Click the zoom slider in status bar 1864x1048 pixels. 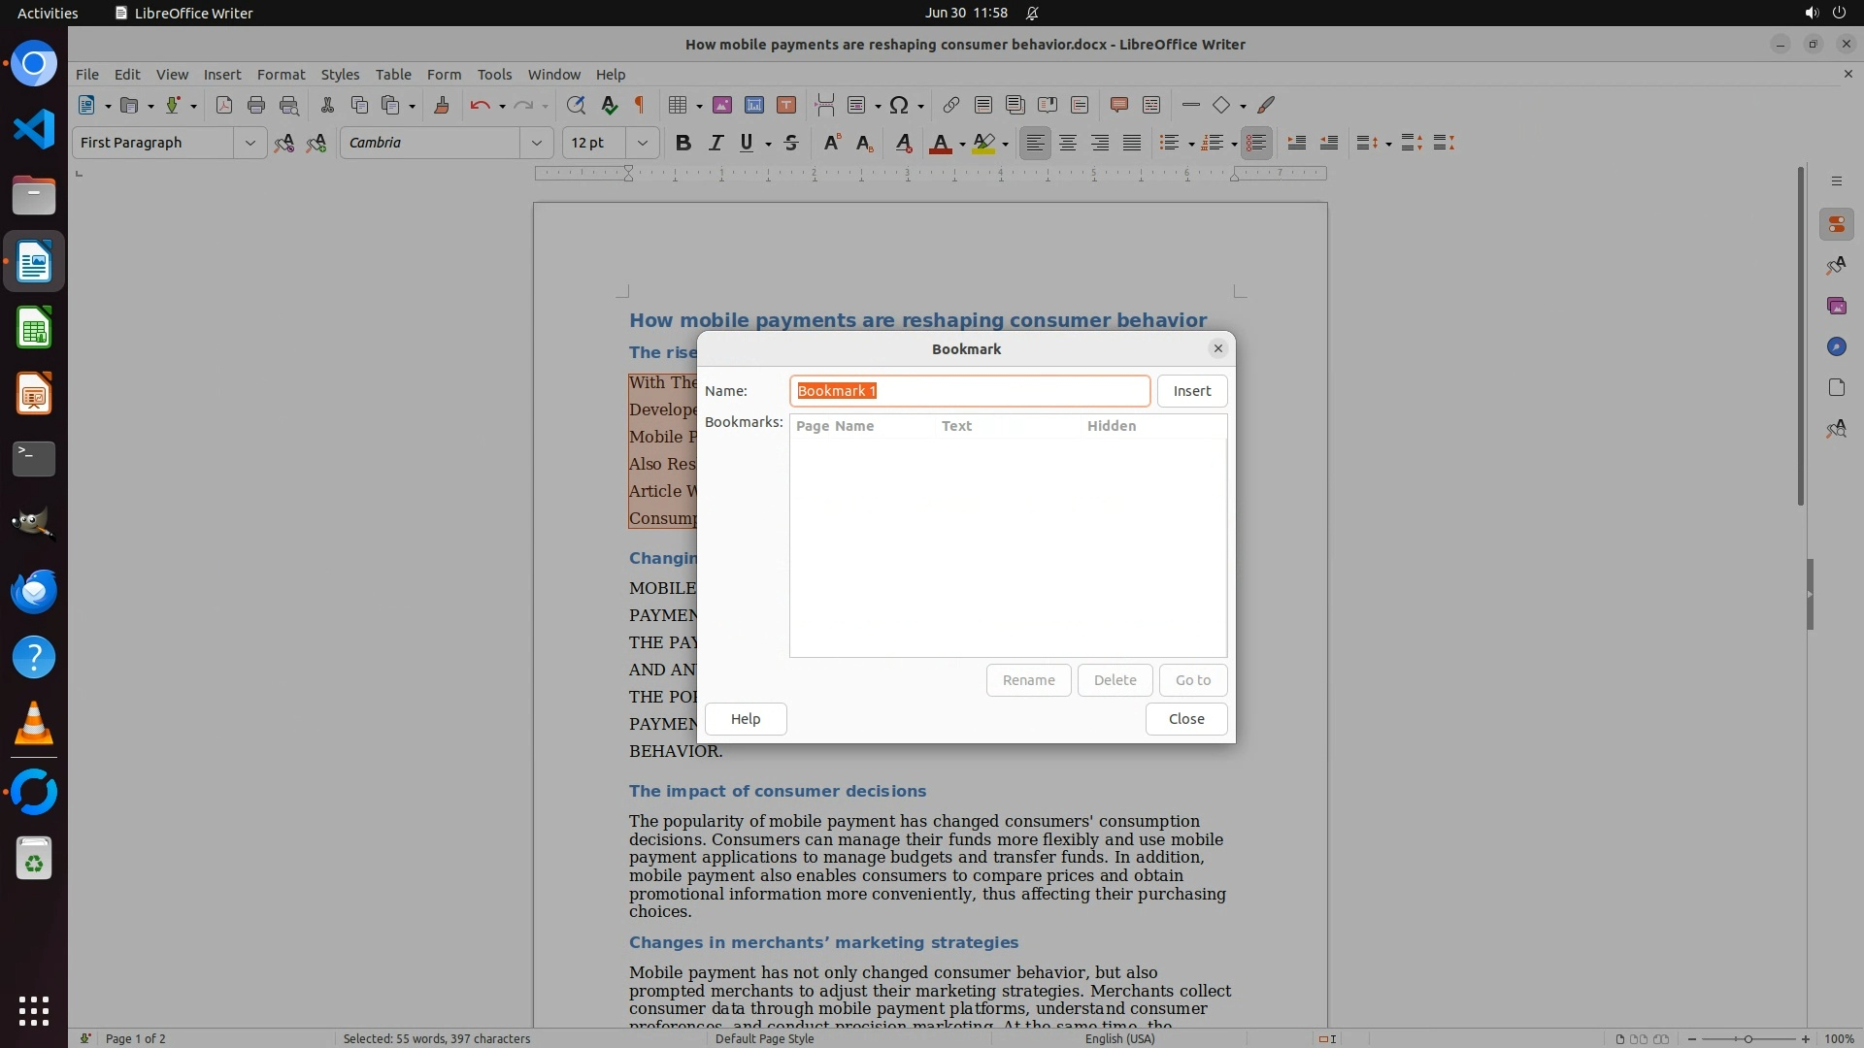[1747, 1039]
